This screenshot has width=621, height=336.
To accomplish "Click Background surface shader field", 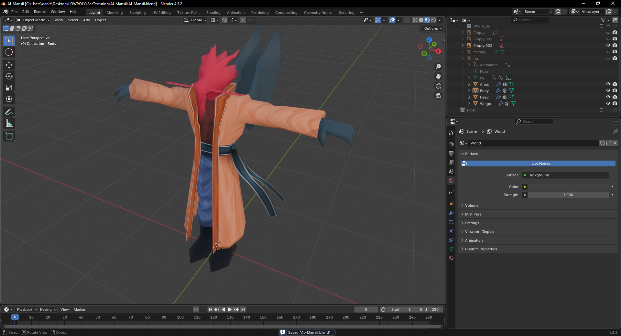I will tap(565, 175).
